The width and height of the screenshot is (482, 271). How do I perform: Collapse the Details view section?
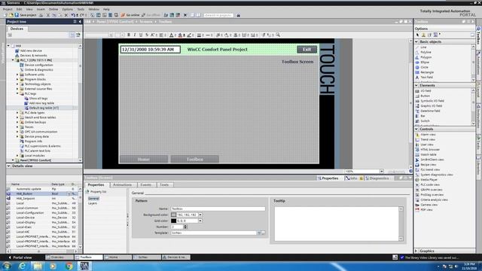(x=8, y=166)
